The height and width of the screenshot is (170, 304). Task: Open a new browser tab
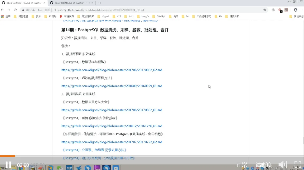coord(100,3)
